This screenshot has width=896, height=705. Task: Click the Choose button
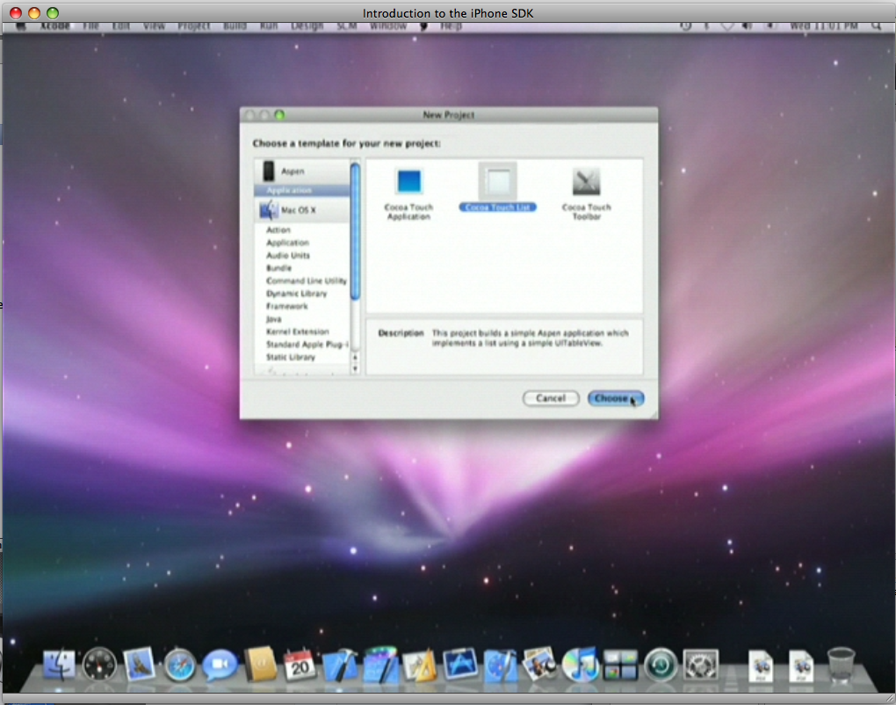point(616,398)
